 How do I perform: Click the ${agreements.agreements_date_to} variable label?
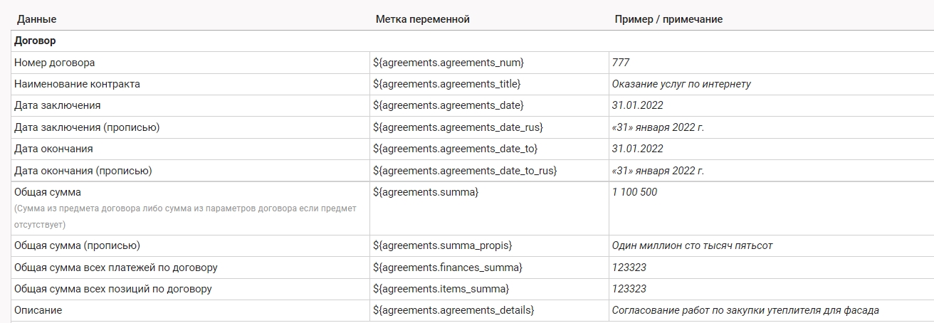pos(455,149)
